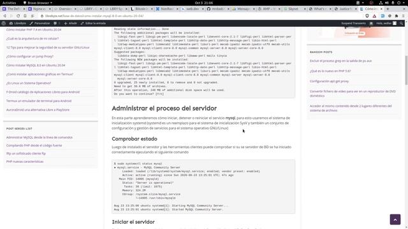Close the Skynet tab
408x229 pixels.
(x=305, y=9)
